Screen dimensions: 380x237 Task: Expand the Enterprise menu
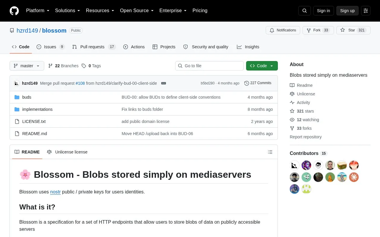[x=173, y=11]
